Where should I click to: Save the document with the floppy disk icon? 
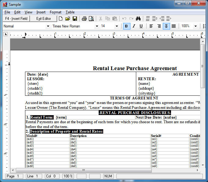tap(75, 19)
